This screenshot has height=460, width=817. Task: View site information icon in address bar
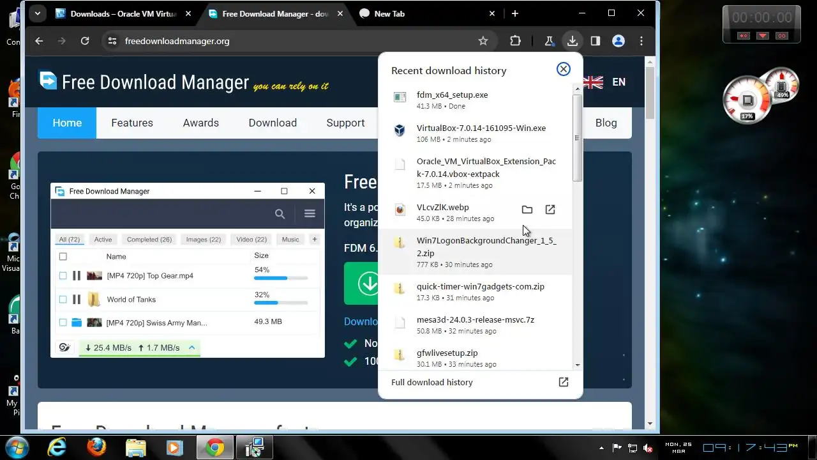click(x=112, y=41)
